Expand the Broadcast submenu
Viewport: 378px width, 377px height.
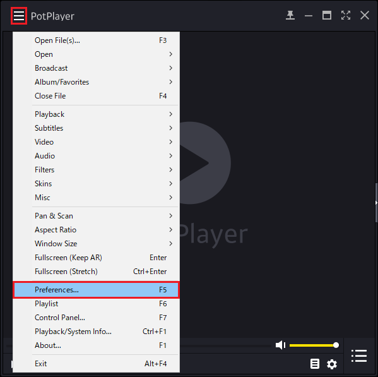96,68
